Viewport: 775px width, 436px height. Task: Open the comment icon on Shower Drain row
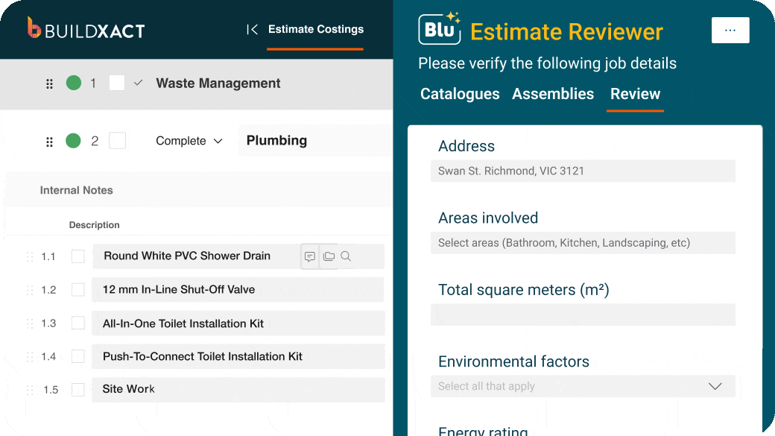[310, 256]
